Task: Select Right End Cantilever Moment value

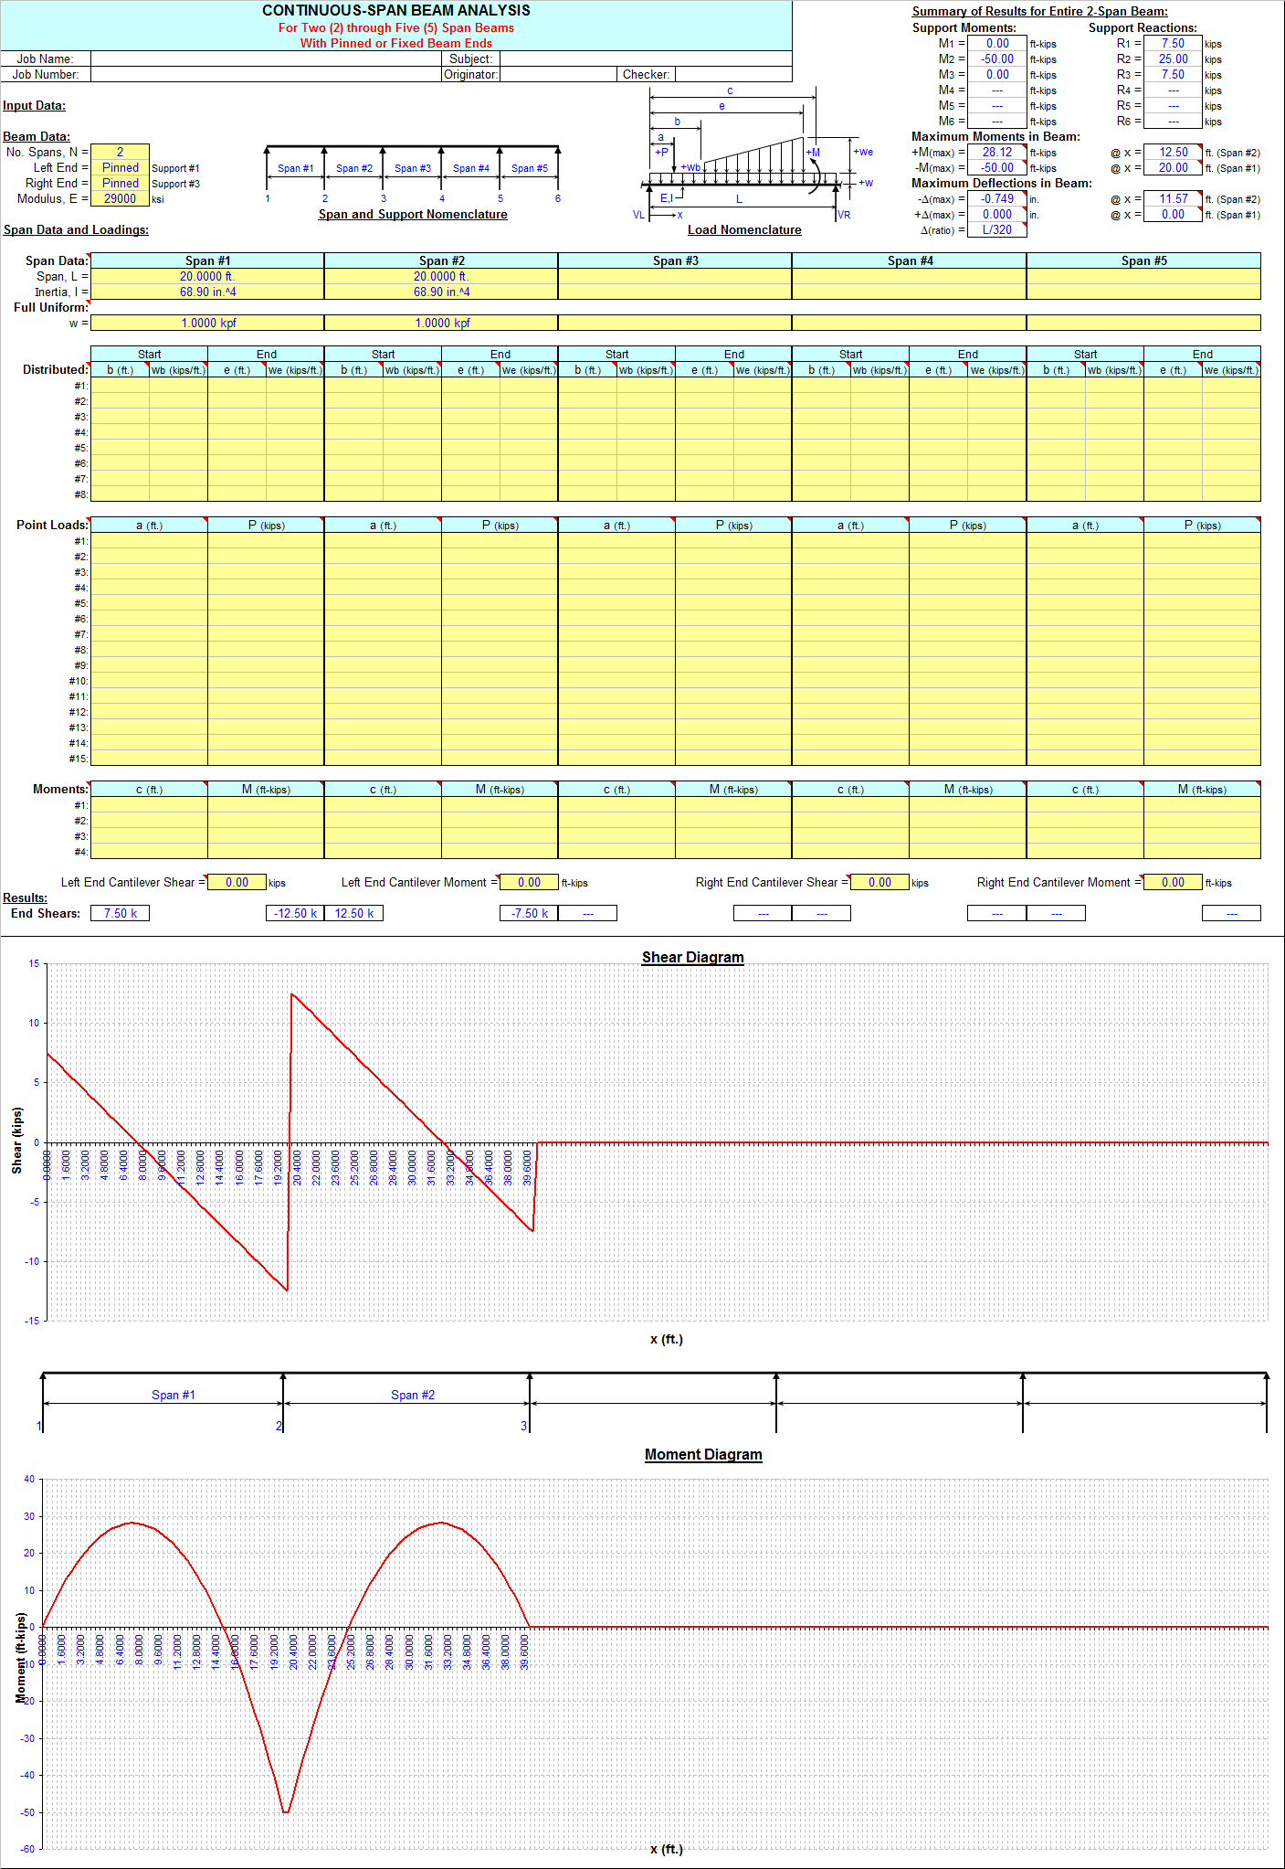Action: 1173,882
